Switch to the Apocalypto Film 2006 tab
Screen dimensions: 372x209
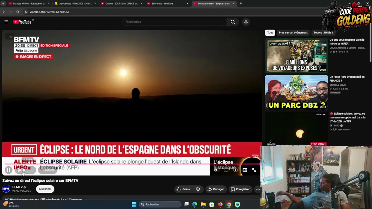coord(75,3)
